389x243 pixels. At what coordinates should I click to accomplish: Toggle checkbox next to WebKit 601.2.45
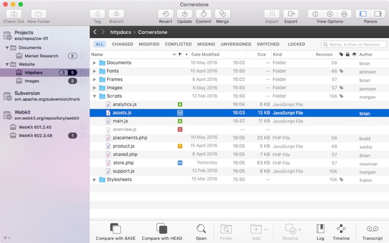(83, 127)
